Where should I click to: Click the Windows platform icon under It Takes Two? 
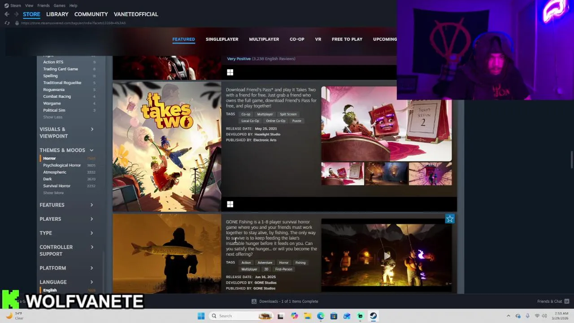[x=230, y=204]
